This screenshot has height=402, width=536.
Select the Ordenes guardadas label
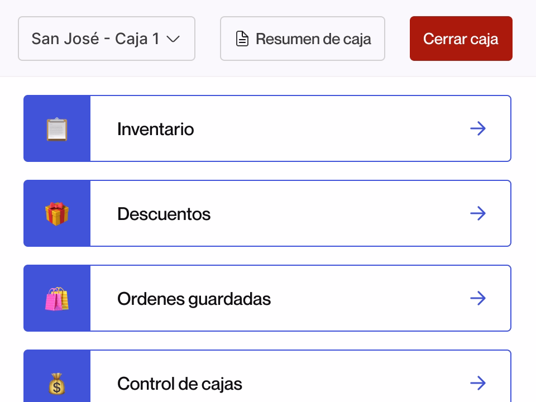click(x=194, y=299)
